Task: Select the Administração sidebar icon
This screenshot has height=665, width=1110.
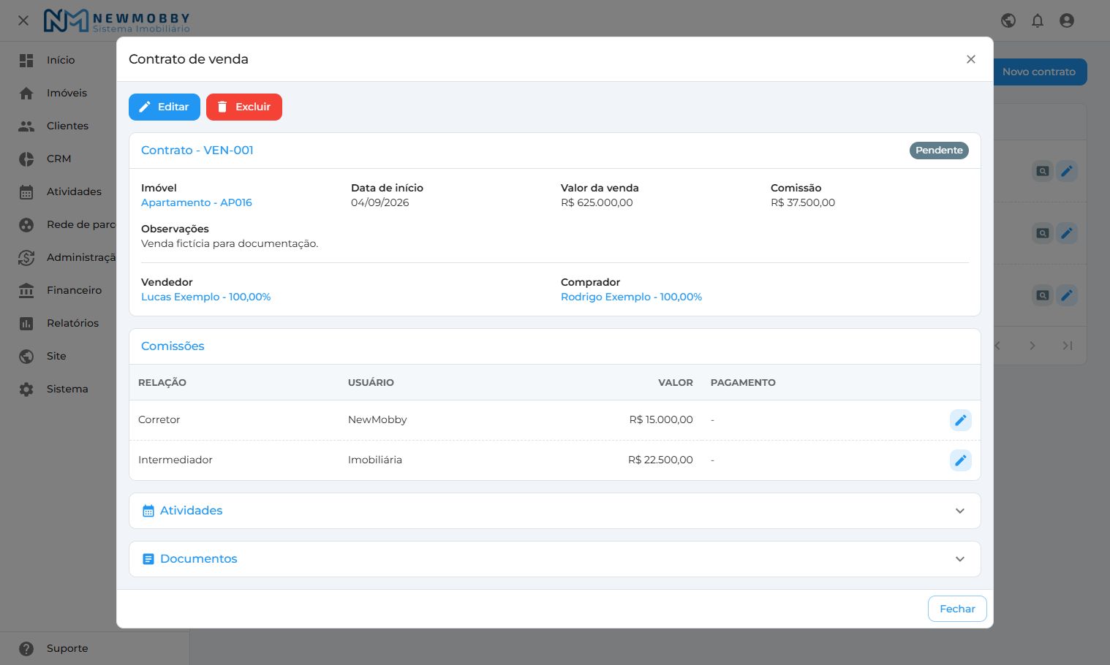Action: tap(26, 257)
